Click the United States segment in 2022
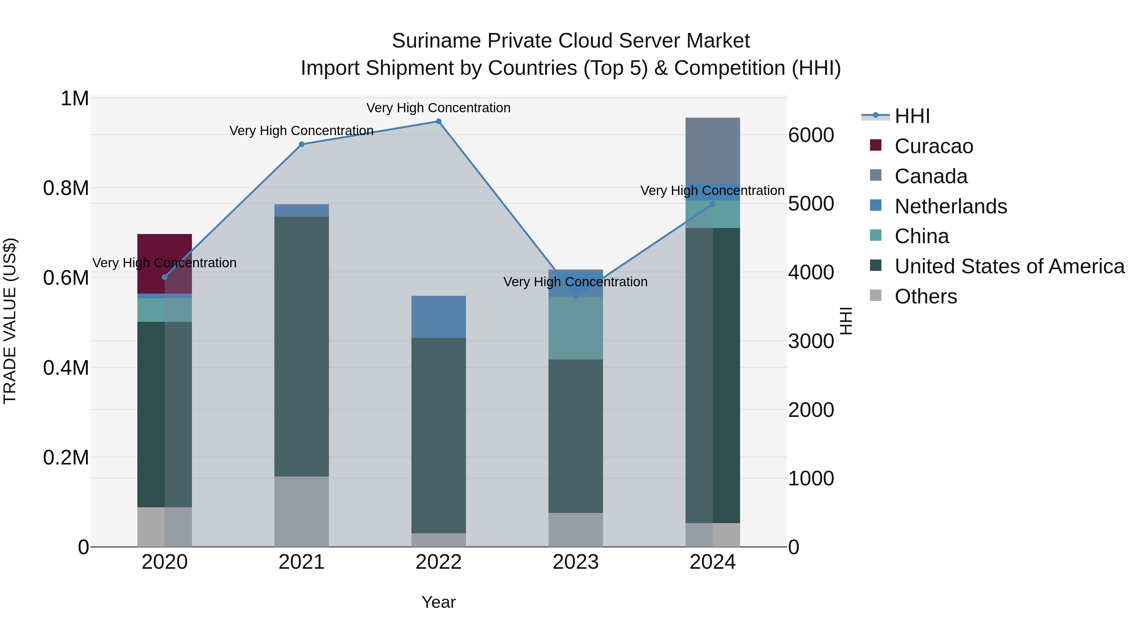Viewport: 1142px width, 642px height. pos(438,436)
